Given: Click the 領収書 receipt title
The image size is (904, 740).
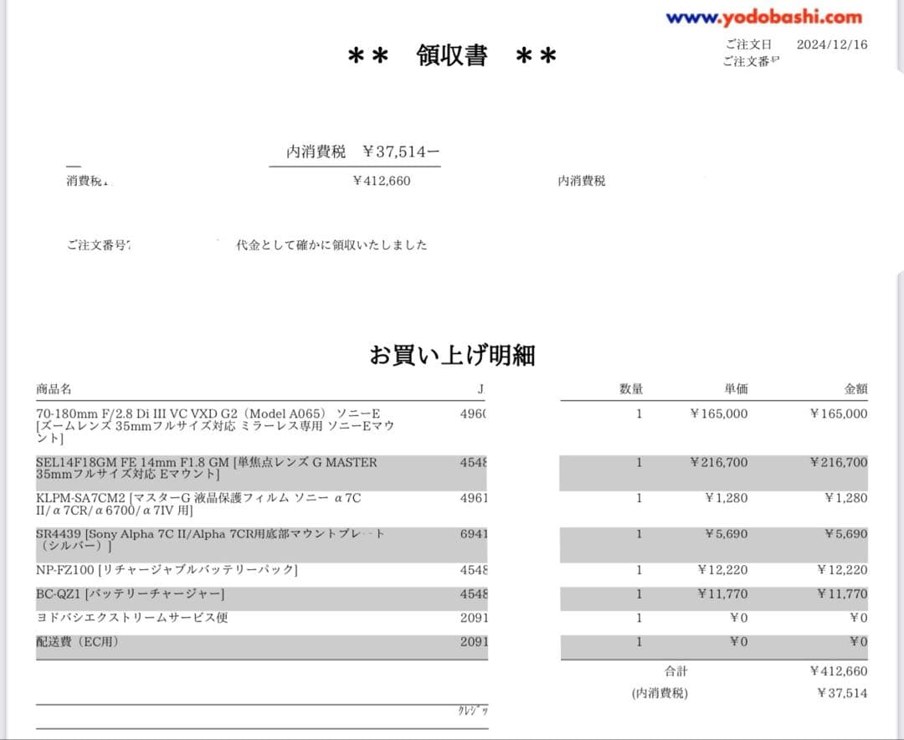Looking at the screenshot, I should 452,56.
